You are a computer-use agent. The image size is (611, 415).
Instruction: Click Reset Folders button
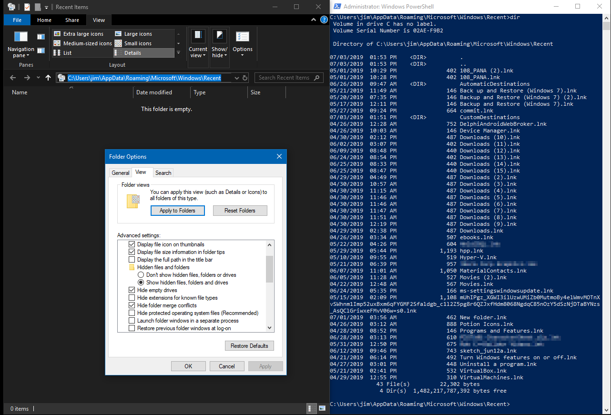point(240,211)
